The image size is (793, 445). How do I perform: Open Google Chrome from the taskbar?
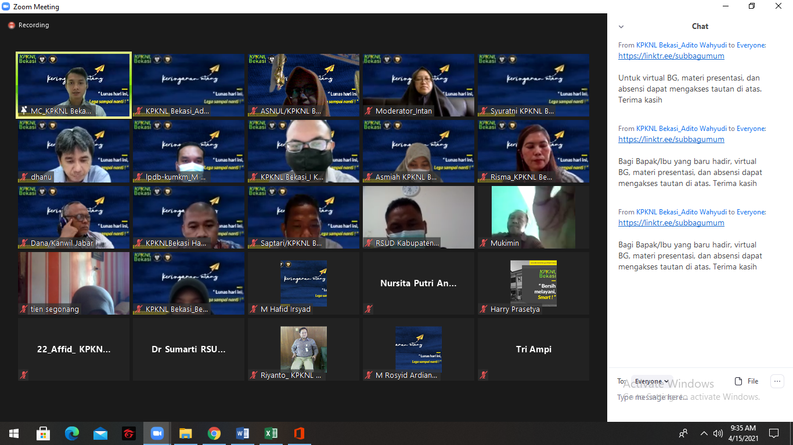tap(214, 433)
